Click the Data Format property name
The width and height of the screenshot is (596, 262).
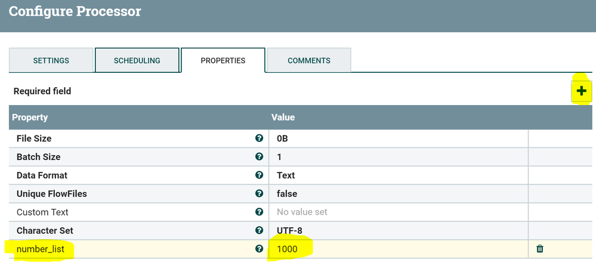coord(42,175)
